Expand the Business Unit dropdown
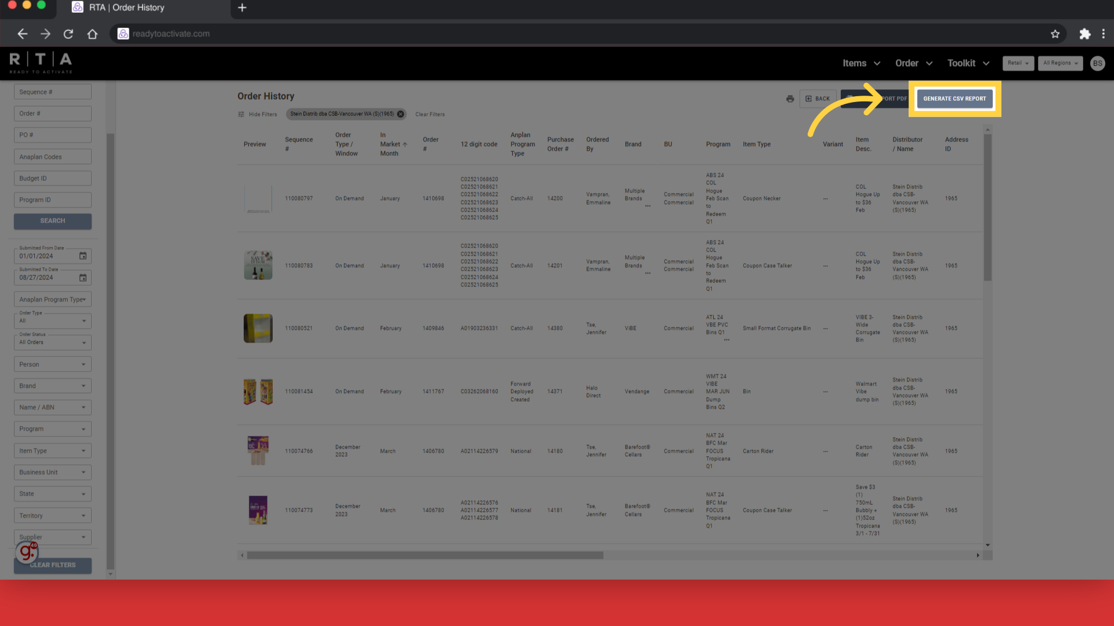 click(52, 472)
